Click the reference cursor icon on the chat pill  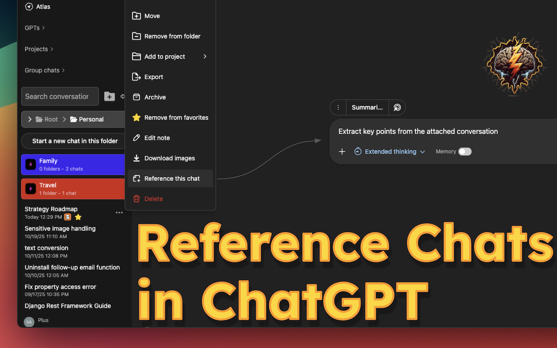tap(397, 107)
